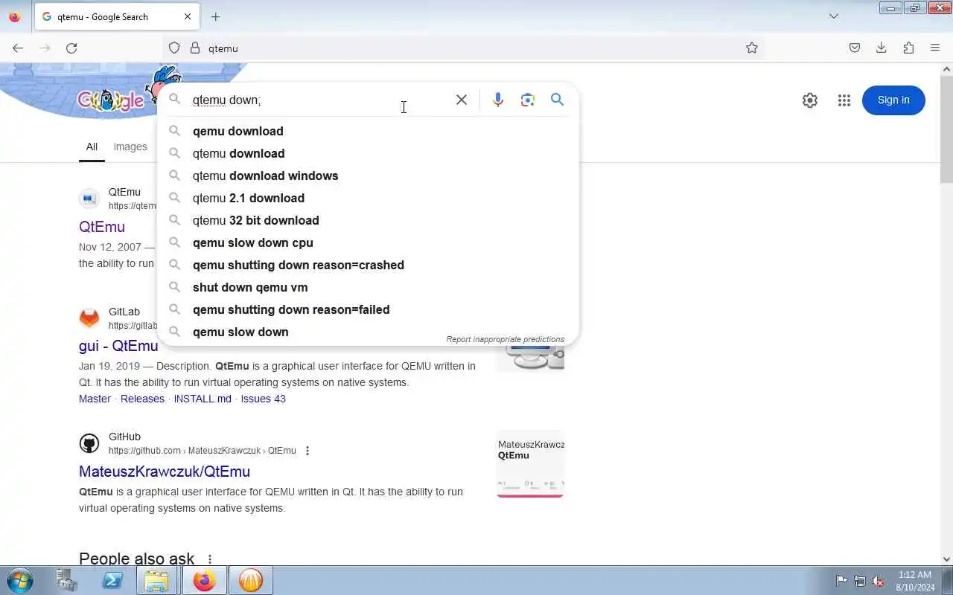Click the muted volume tray icon
This screenshot has width=953, height=595.
(x=879, y=581)
